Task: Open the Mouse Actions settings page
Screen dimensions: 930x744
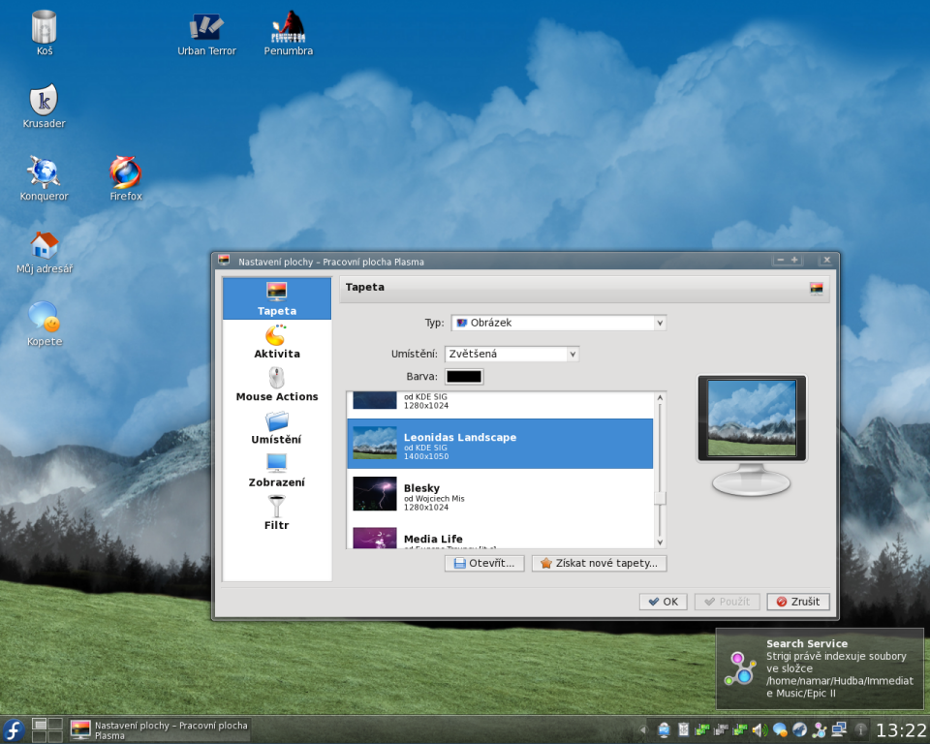Action: (277, 385)
